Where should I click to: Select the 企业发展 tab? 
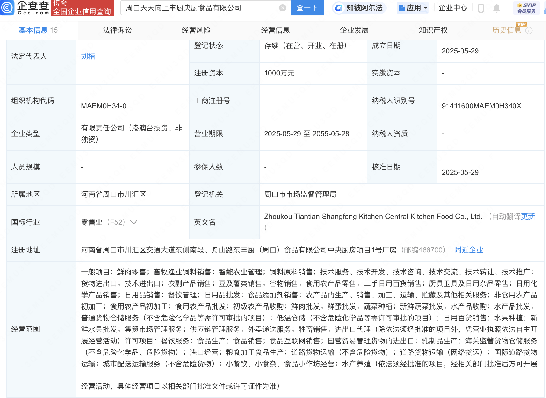[354, 30]
